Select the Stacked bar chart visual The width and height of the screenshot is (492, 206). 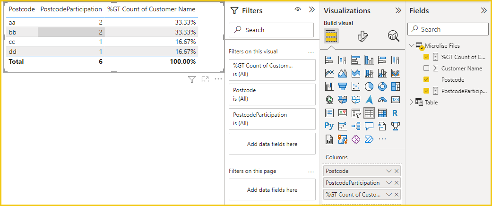329,60
